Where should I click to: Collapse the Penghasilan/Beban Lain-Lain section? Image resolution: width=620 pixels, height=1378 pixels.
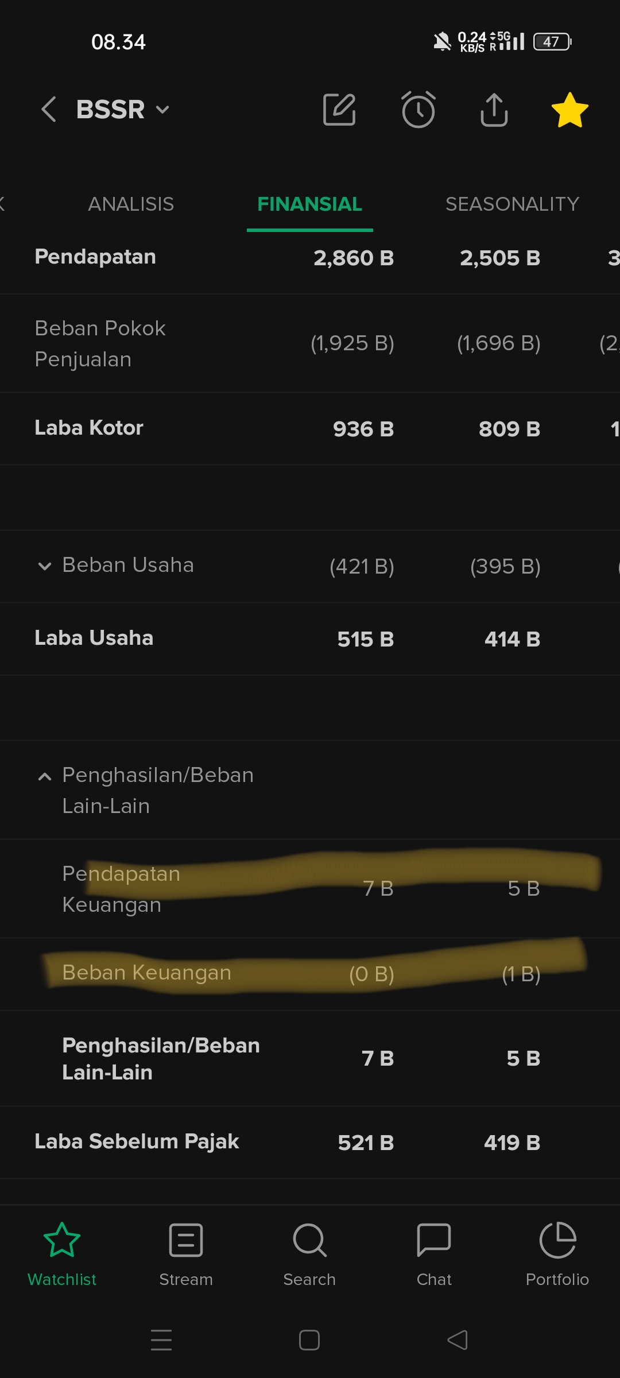[x=45, y=777]
